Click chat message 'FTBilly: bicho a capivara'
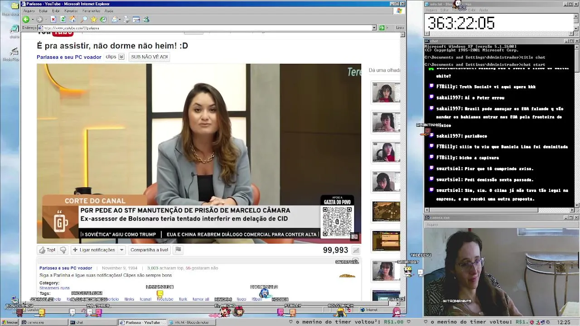This screenshot has width=580, height=326. click(467, 158)
